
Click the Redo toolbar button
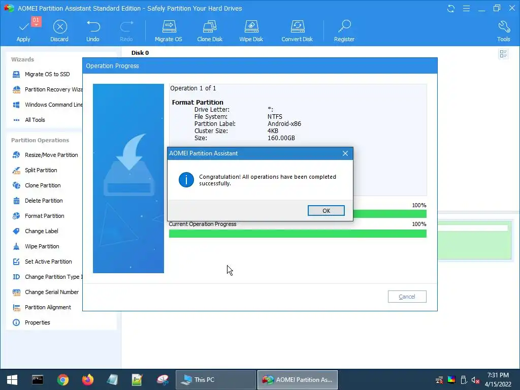(126, 31)
